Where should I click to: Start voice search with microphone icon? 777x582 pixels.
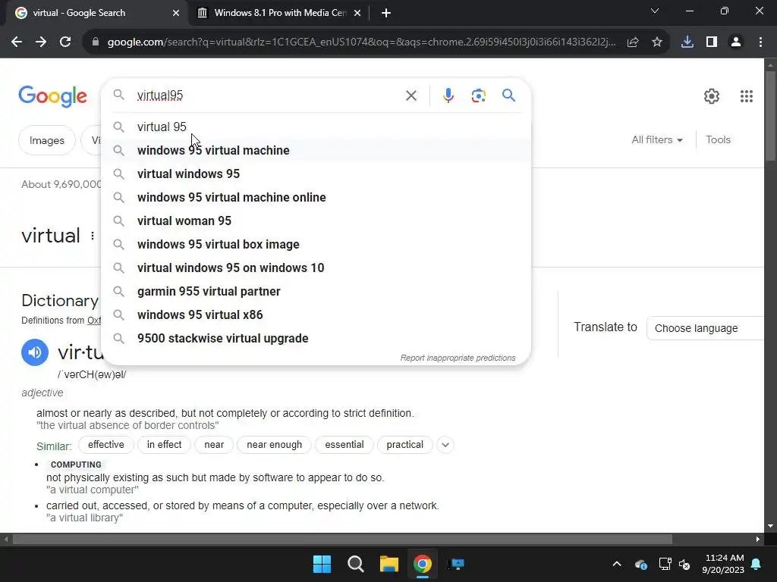448,95
